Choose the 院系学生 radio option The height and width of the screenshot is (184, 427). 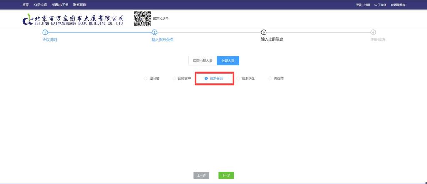click(238, 78)
